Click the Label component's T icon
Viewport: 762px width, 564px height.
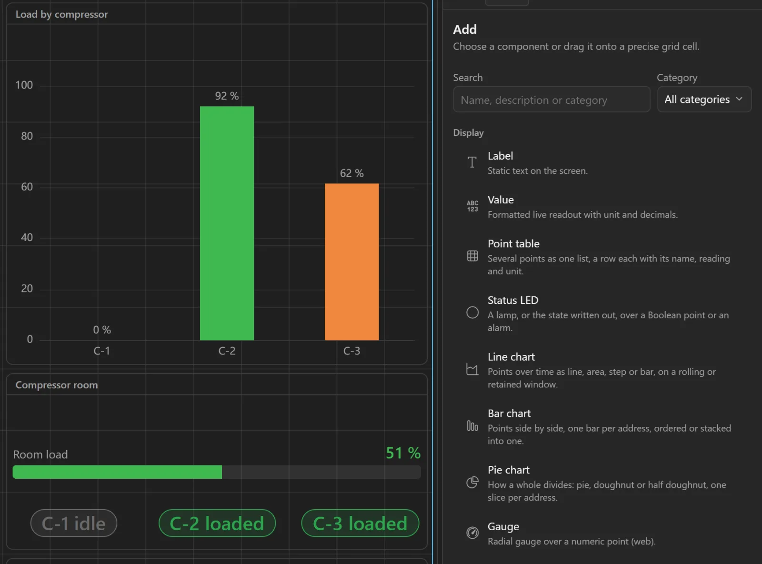click(x=472, y=162)
